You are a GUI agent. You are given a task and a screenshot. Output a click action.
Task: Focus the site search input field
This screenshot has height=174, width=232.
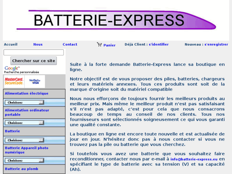click(34, 52)
